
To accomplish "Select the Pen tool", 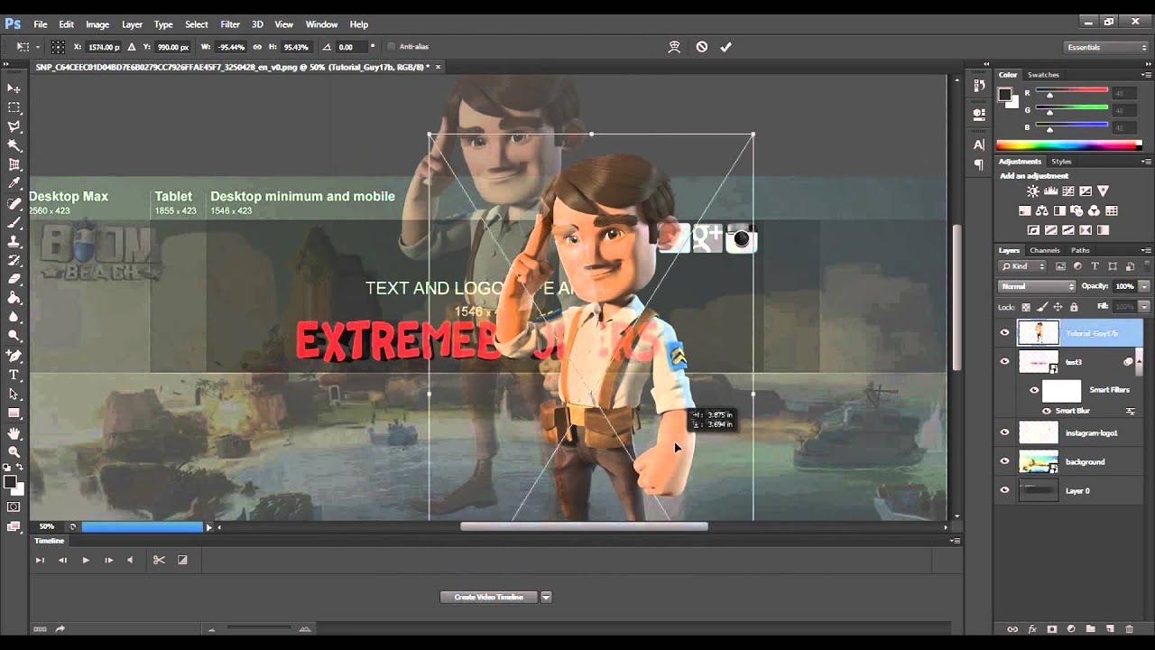I will point(14,356).
